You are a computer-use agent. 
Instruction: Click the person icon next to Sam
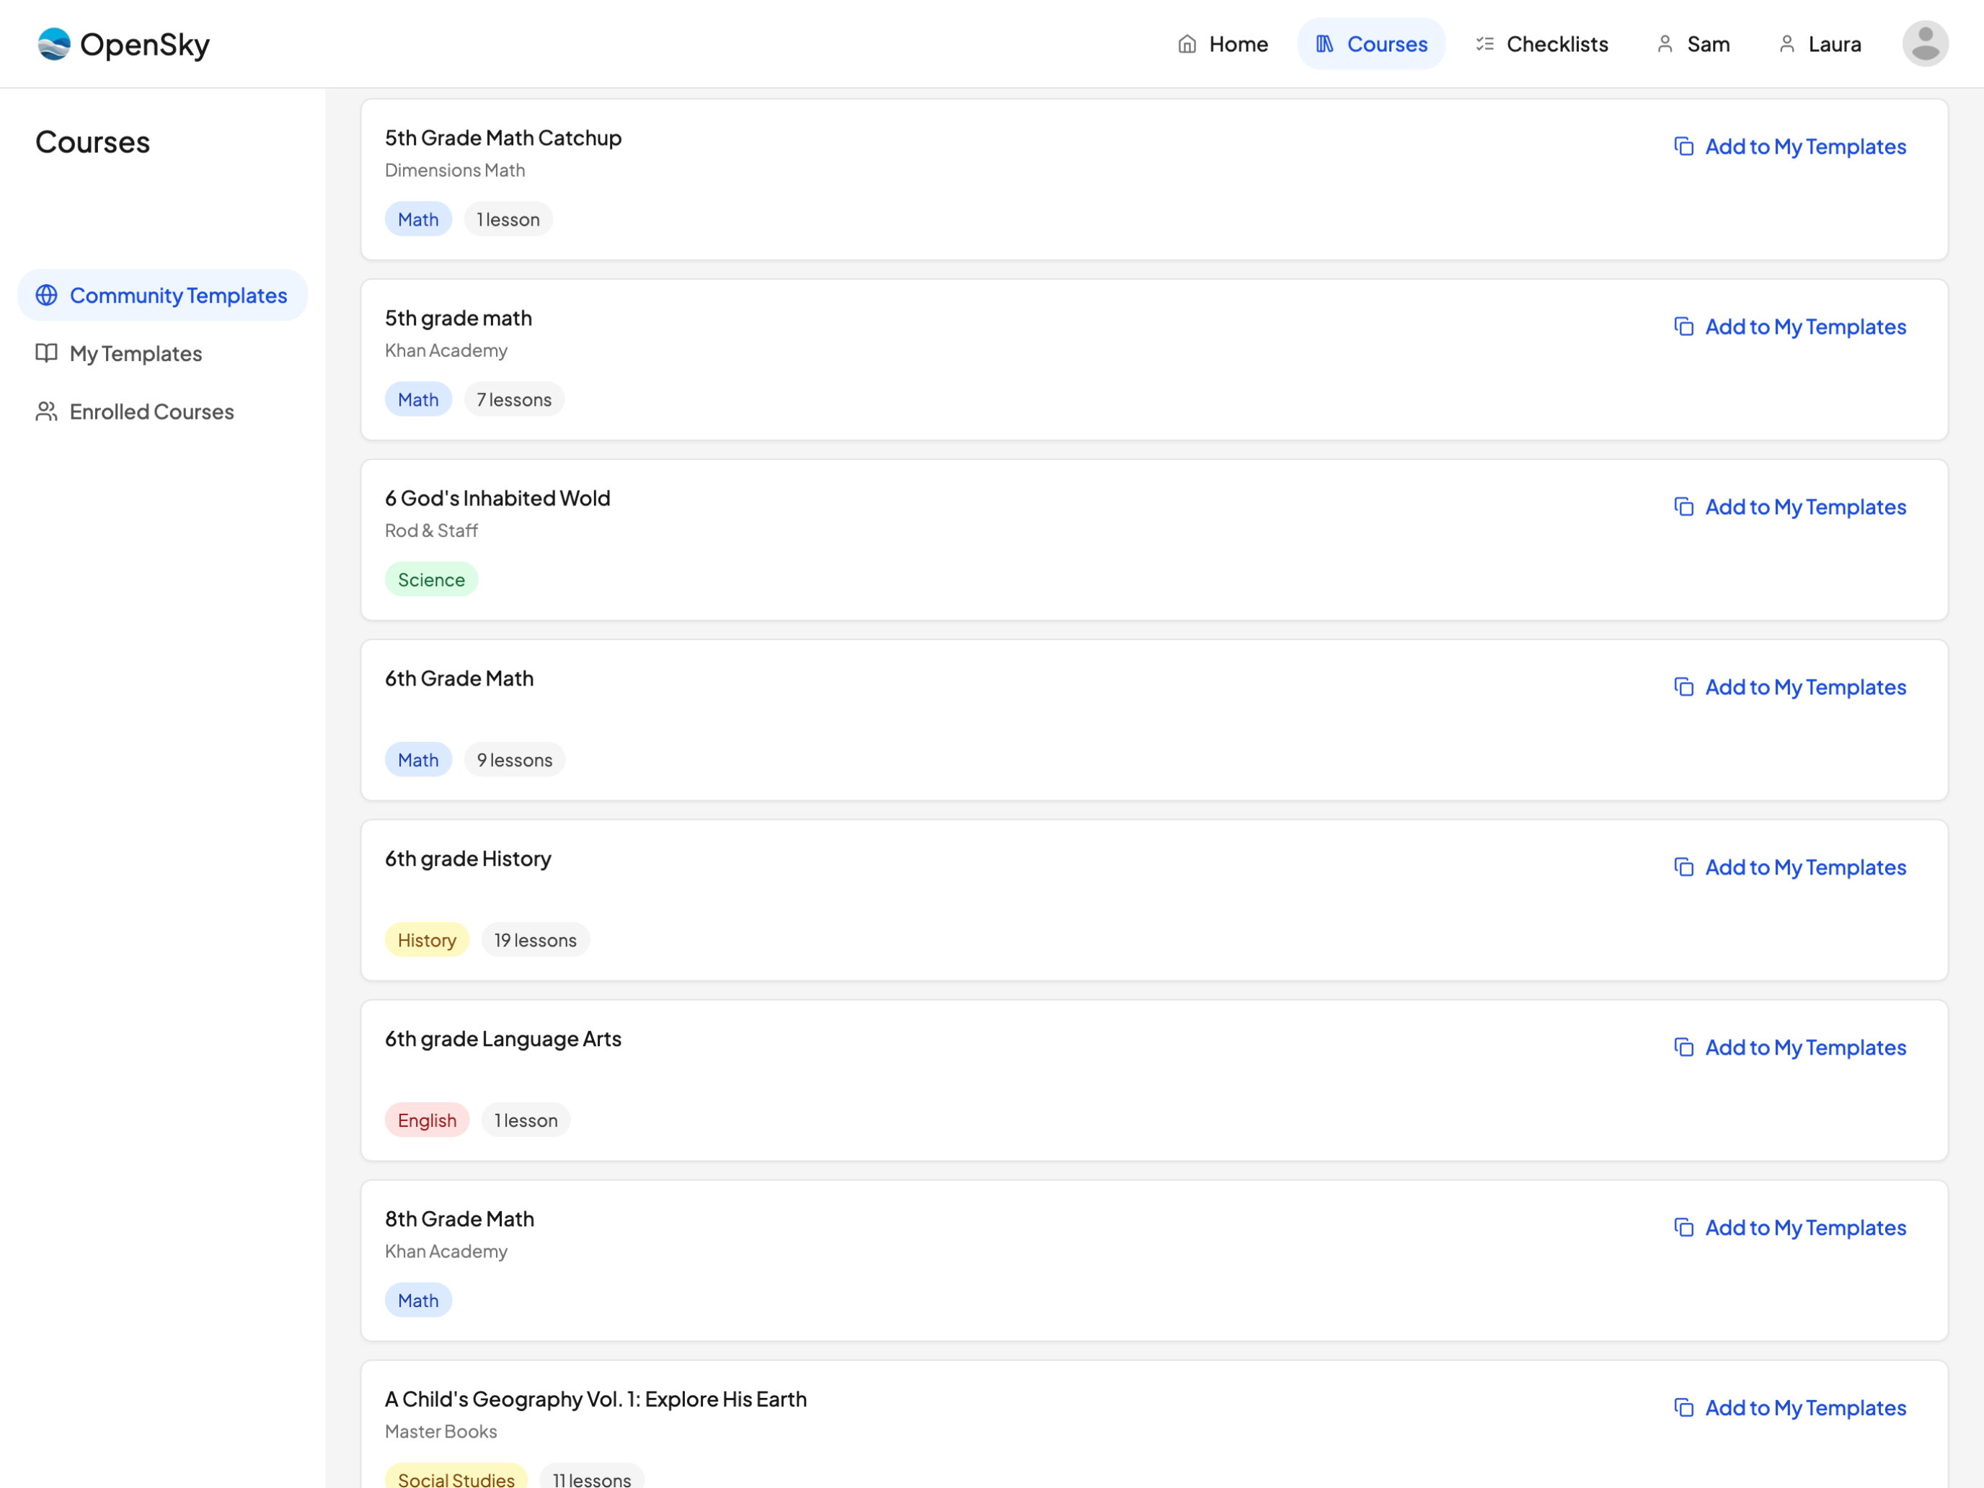(x=1665, y=44)
